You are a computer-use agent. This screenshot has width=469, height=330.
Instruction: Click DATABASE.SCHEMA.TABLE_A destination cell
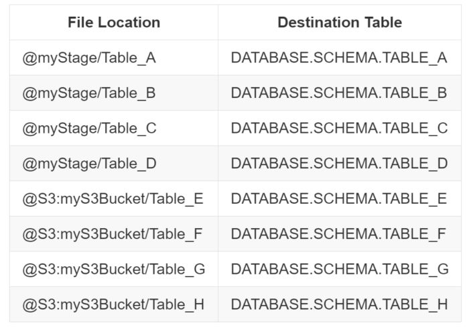click(340, 58)
